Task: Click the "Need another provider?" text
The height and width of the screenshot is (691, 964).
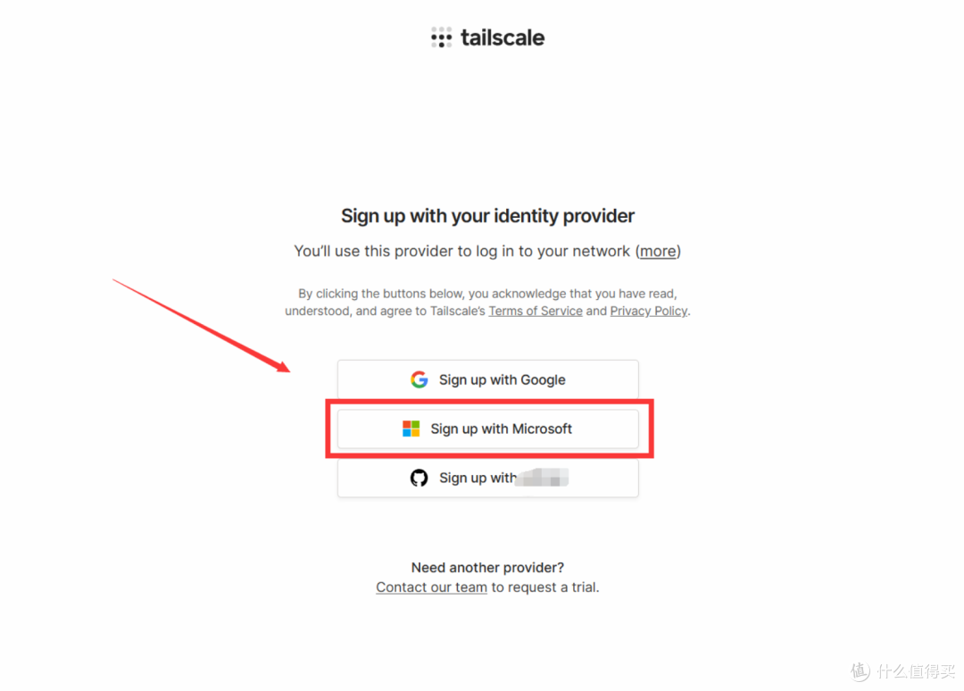Action: 487,568
